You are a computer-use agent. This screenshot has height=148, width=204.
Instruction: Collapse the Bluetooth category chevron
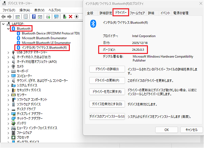pyautogui.click(x=8, y=29)
